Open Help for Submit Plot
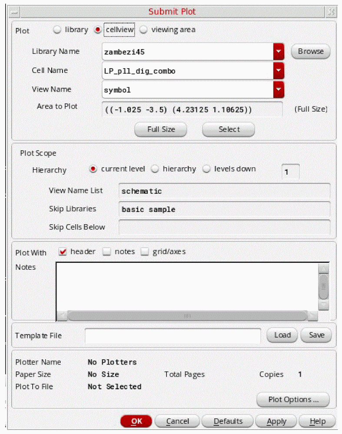342x434 pixels. (x=317, y=421)
